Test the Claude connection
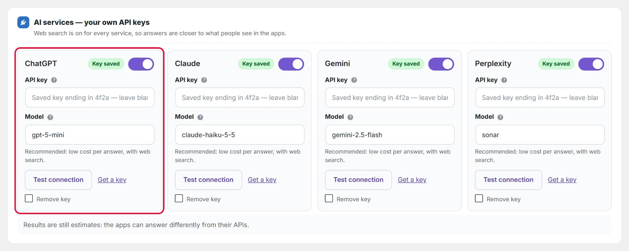Image resolution: width=629 pixels, height=251 pixels. 209,180
